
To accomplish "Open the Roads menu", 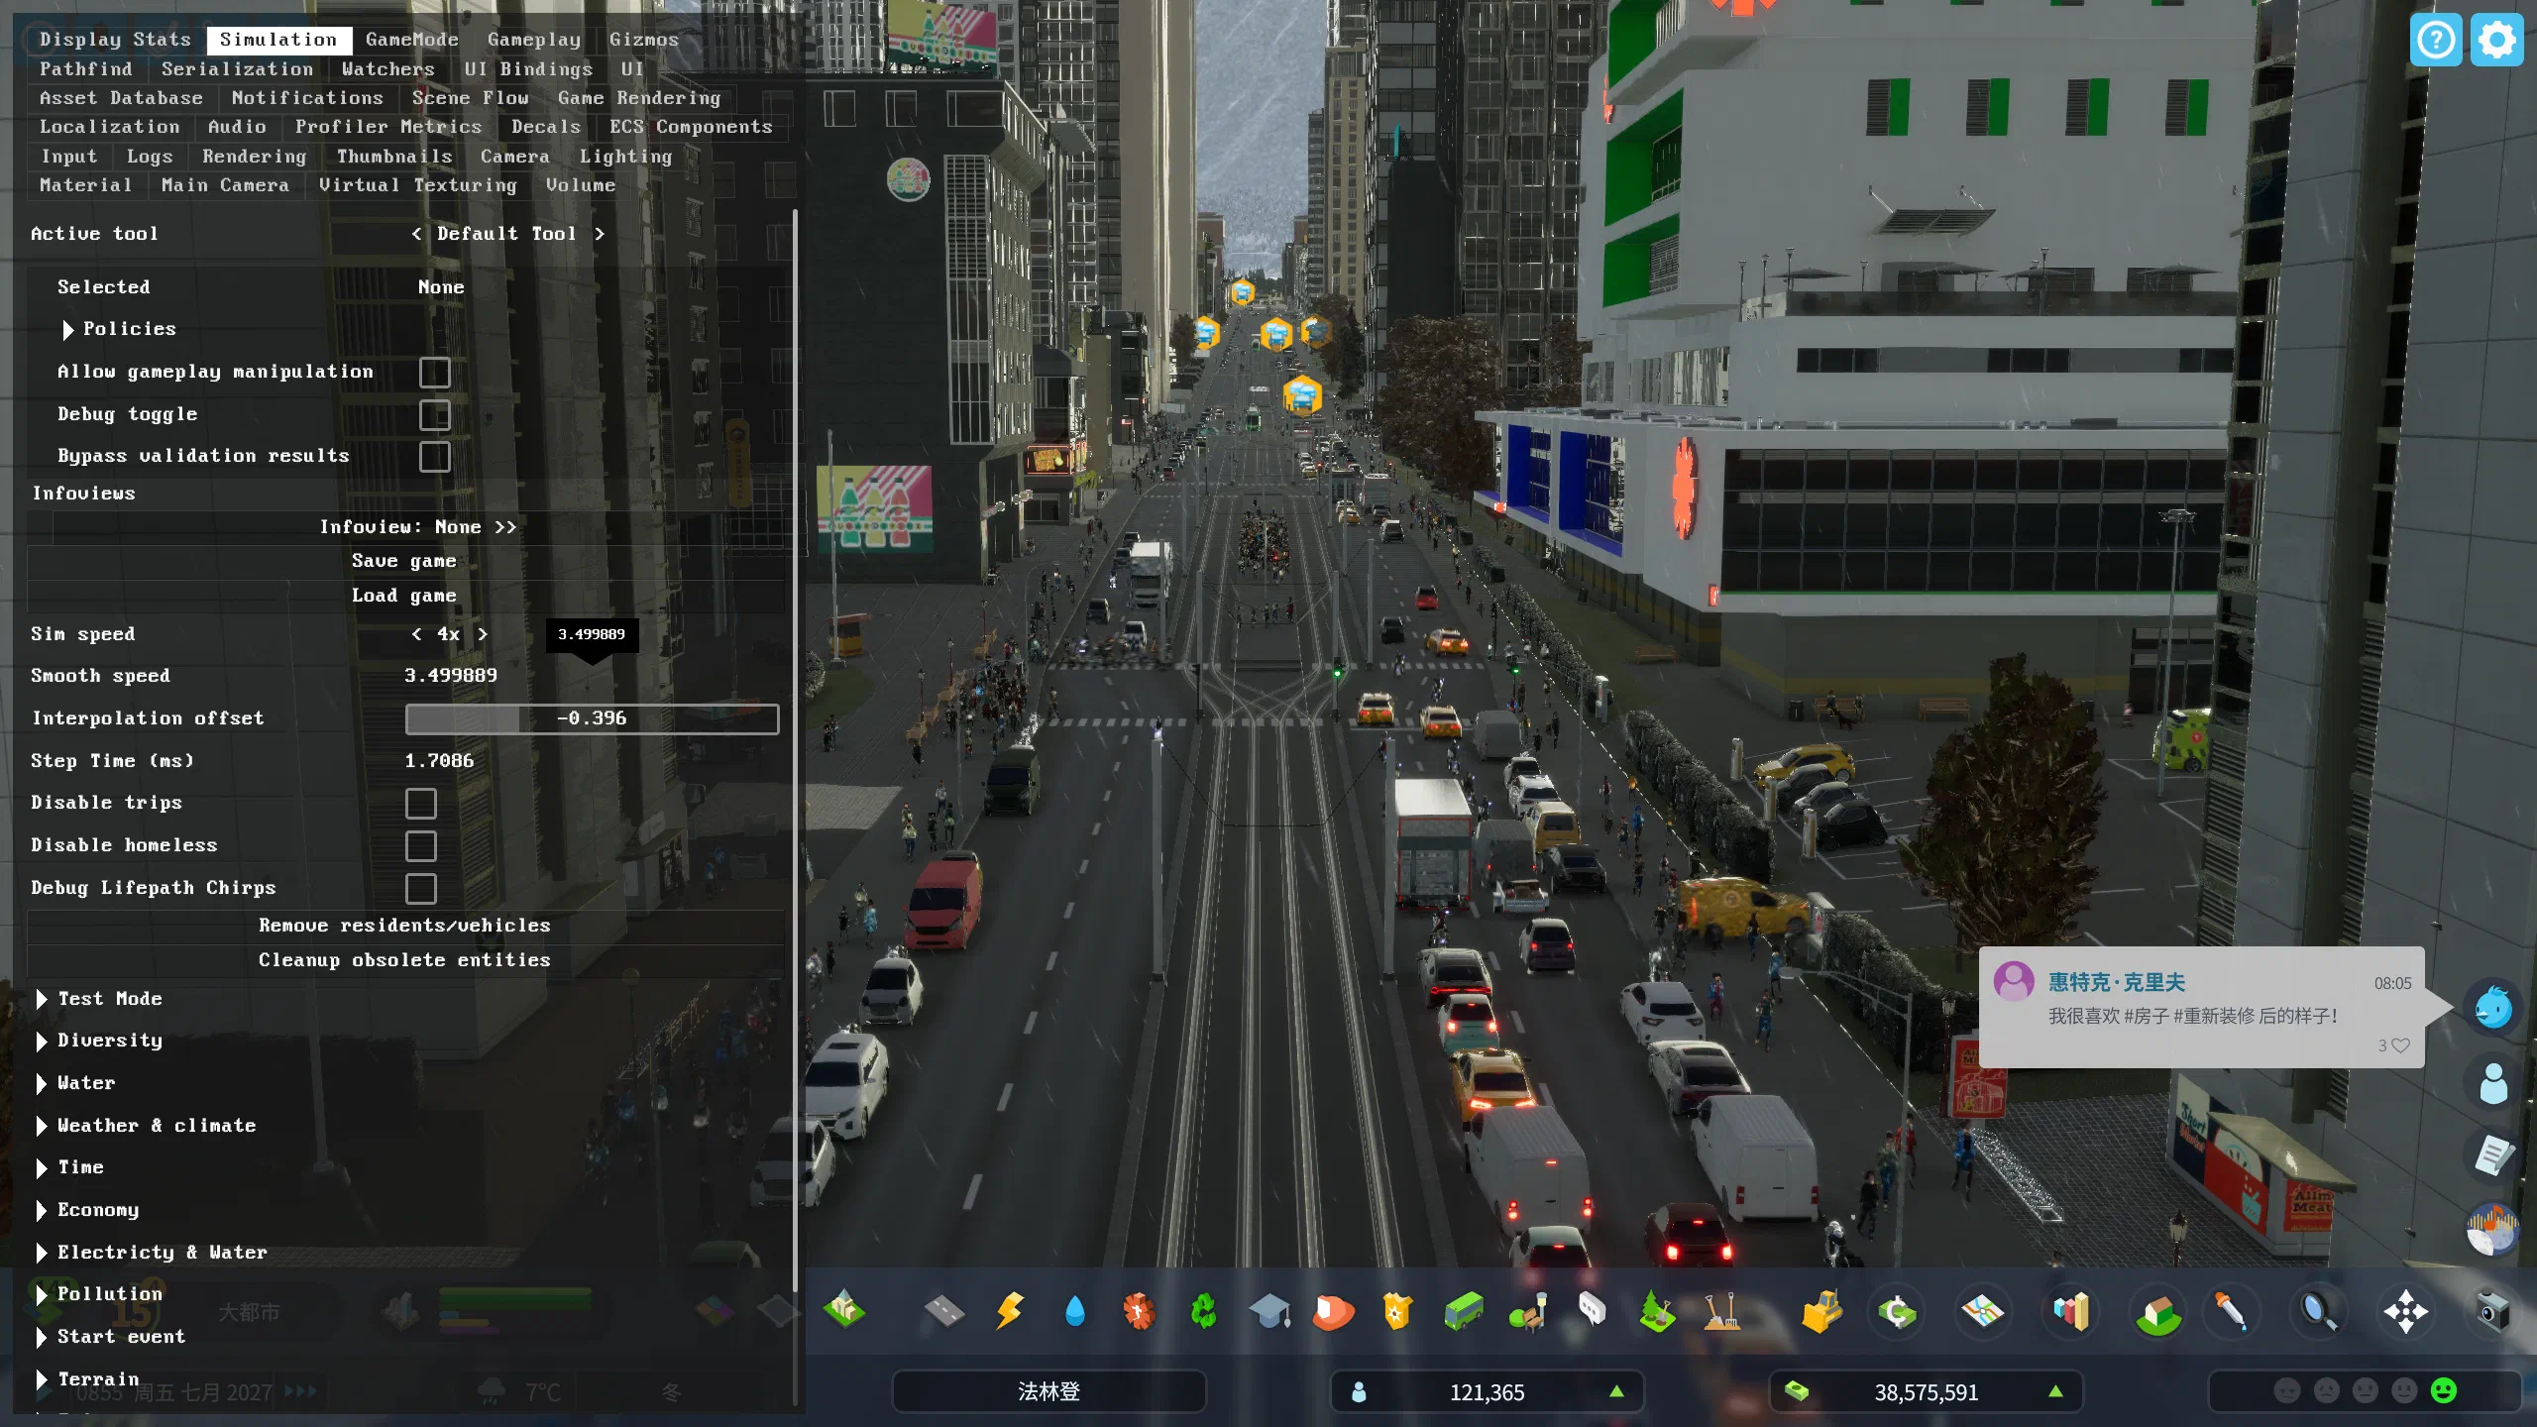I will [x=942, y=1310].
